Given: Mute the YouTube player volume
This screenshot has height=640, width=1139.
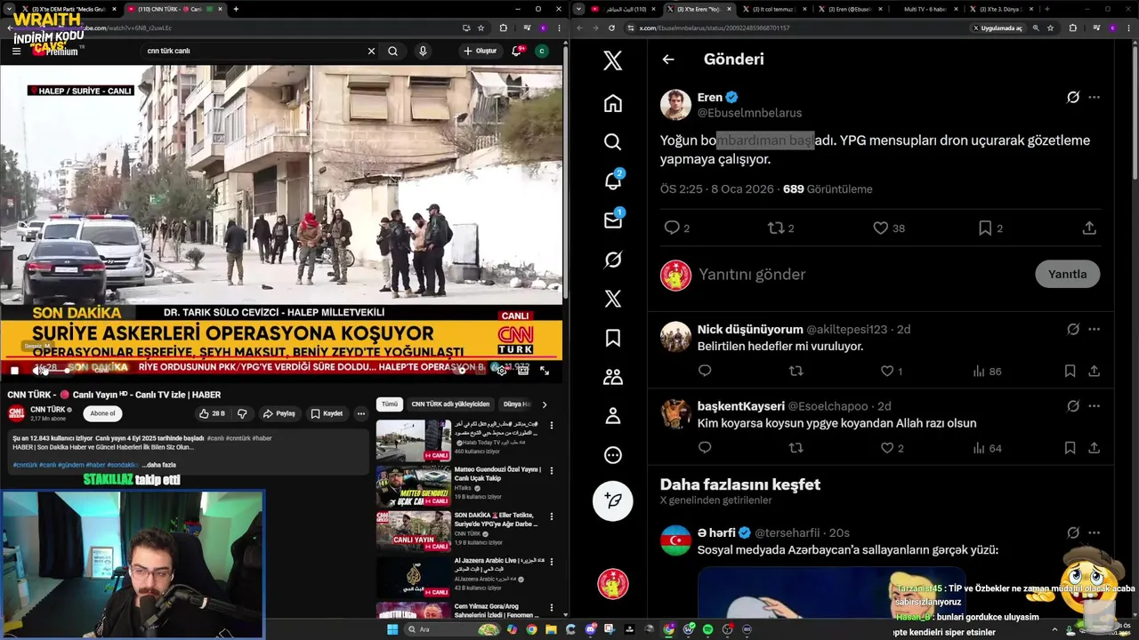Looking at the screenshot, I should (37, 371).
